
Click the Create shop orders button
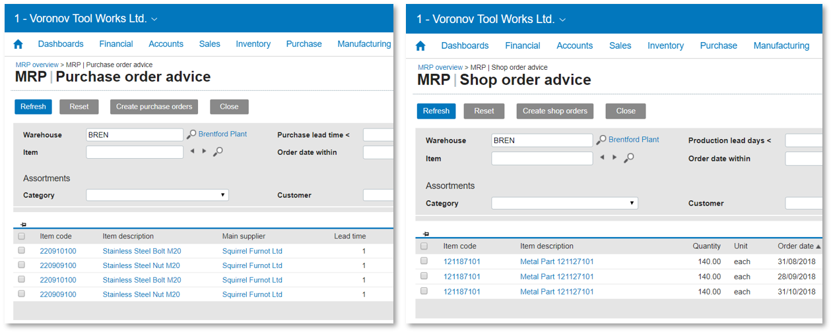pyautogui.click(x=554, y=111)
